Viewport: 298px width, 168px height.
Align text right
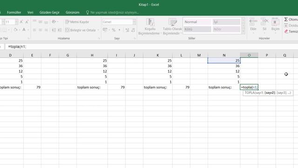pos(46,30)
